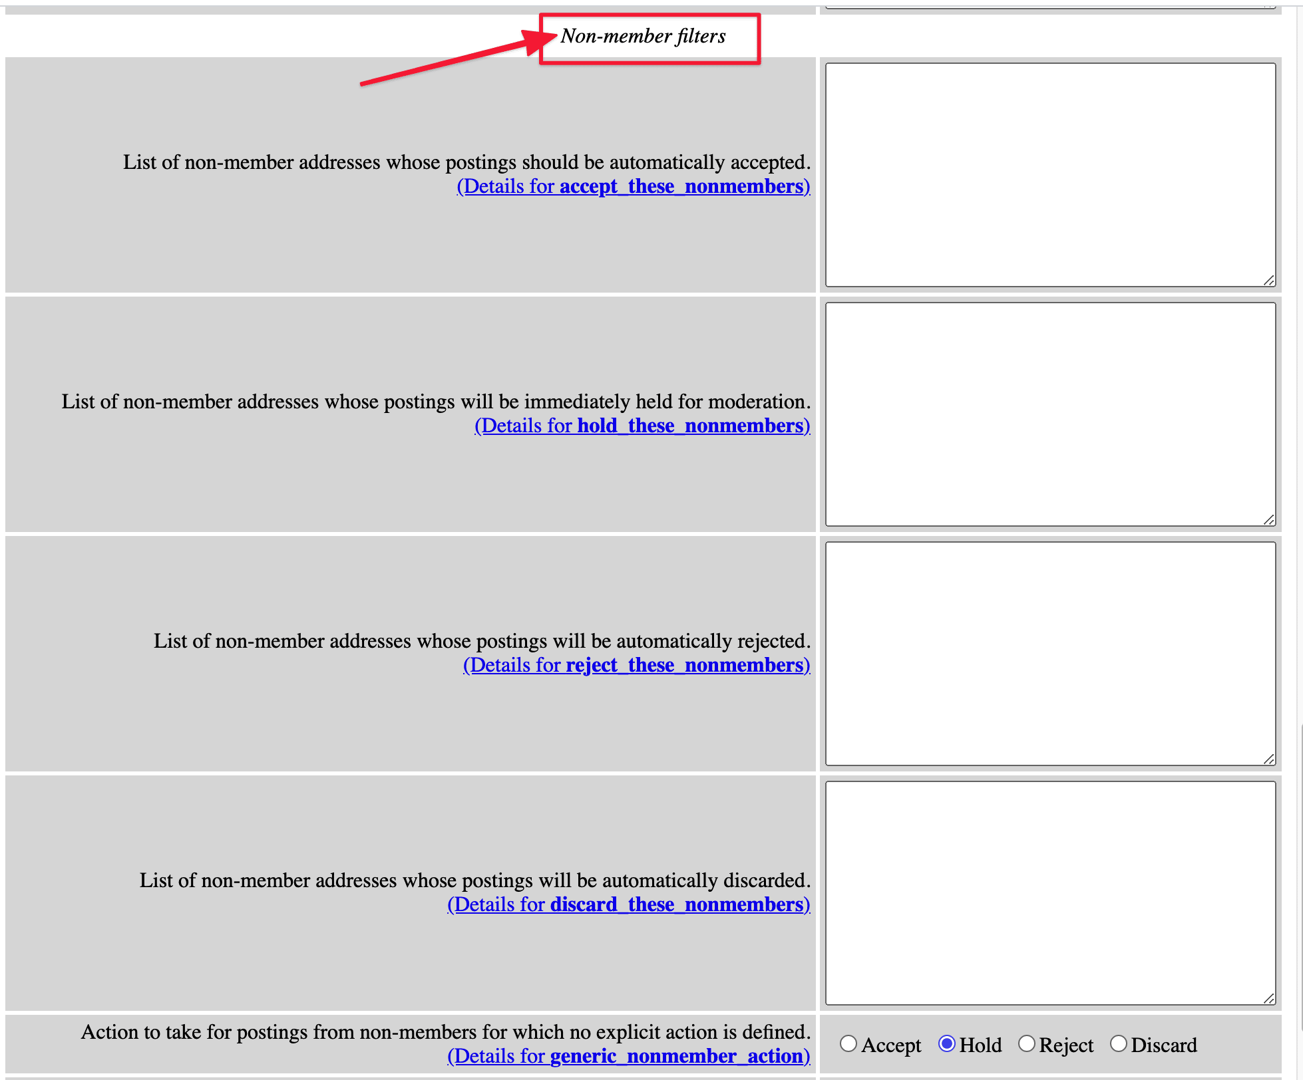Open details for reject_these_nonmembers

[x=636, y=665]
